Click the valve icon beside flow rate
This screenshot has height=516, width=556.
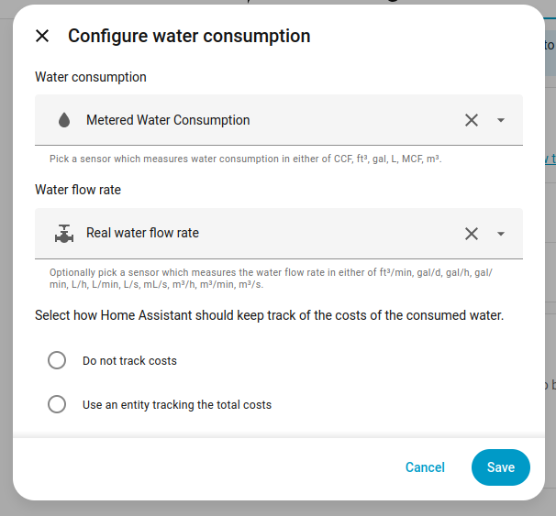[x=64, y=234]
